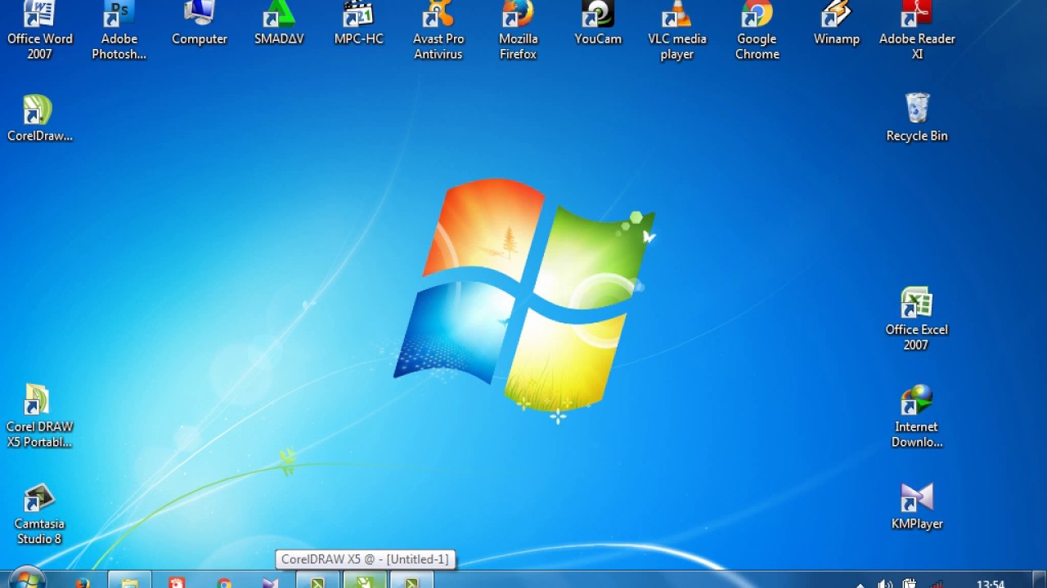Select the KMPlayer desktop icon

(917, 507)
